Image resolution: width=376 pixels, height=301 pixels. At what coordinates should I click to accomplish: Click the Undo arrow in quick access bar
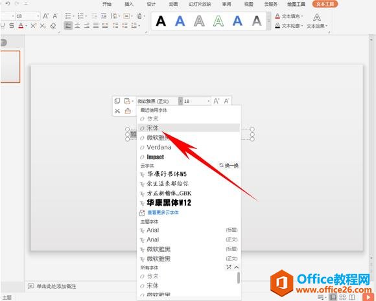tap(8, 4)
